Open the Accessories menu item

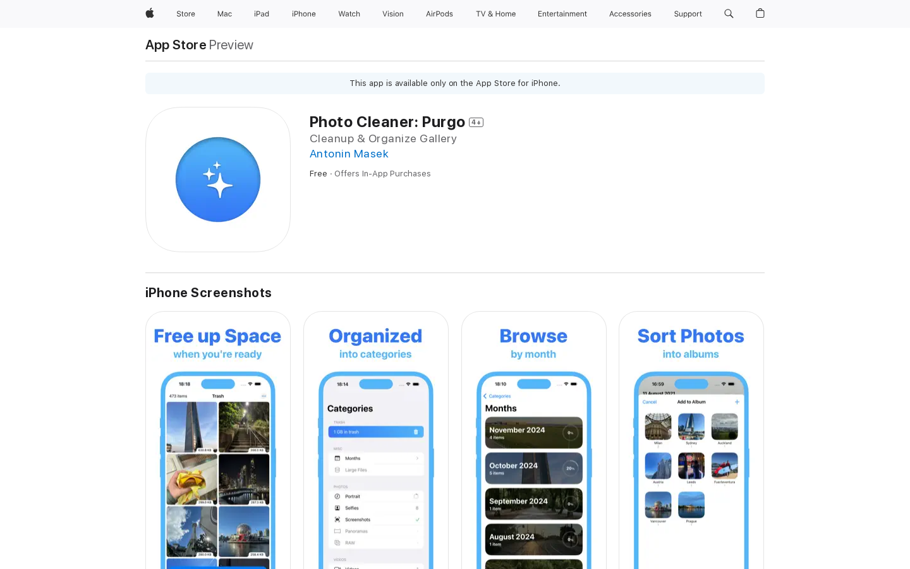[630, 14]
